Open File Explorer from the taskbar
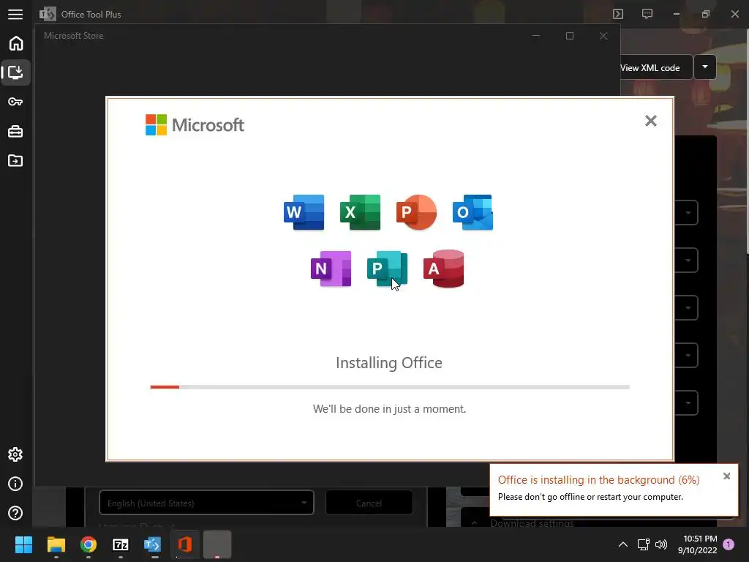 tap(56, 544)
